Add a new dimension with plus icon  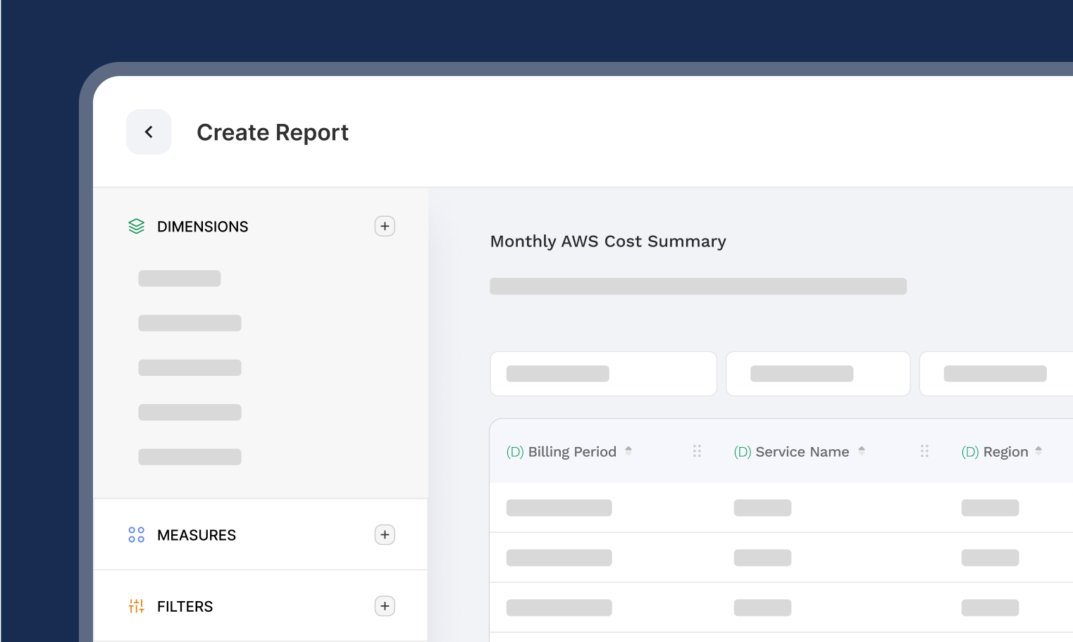pos(385,226)
